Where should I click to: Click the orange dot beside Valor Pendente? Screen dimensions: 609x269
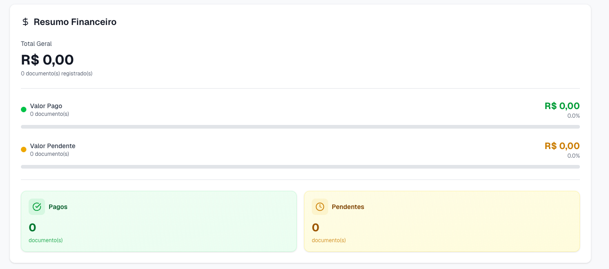[24, 149]
